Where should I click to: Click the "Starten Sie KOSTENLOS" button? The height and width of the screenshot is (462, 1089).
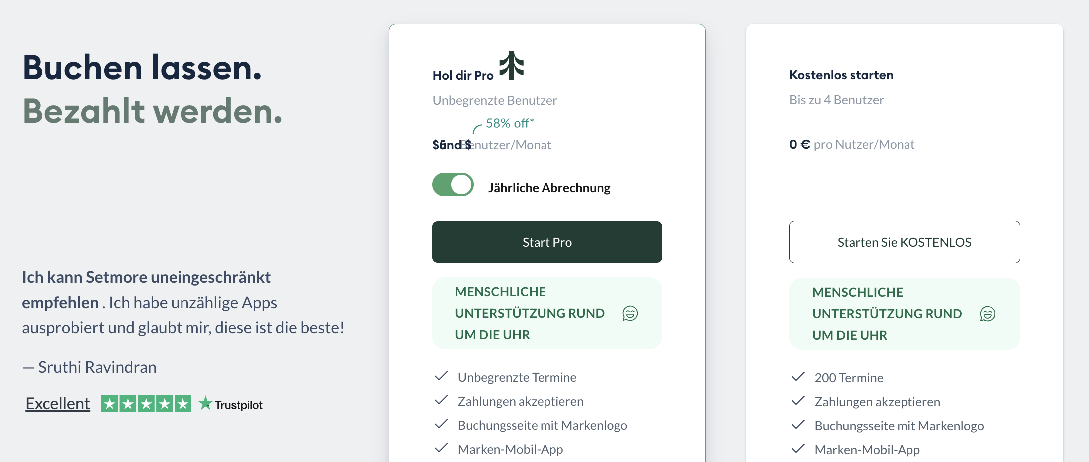point(904,242)
